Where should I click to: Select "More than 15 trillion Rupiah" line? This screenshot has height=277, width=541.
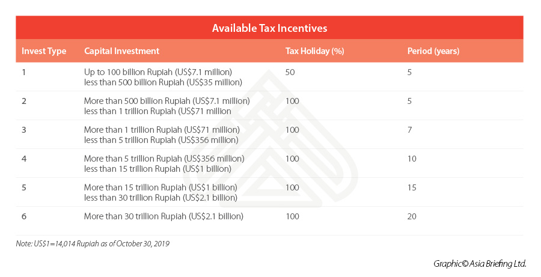160,187
